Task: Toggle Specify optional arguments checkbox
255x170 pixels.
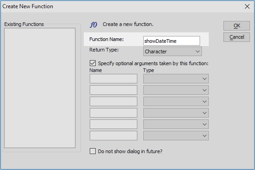Action: pos(92,63)
